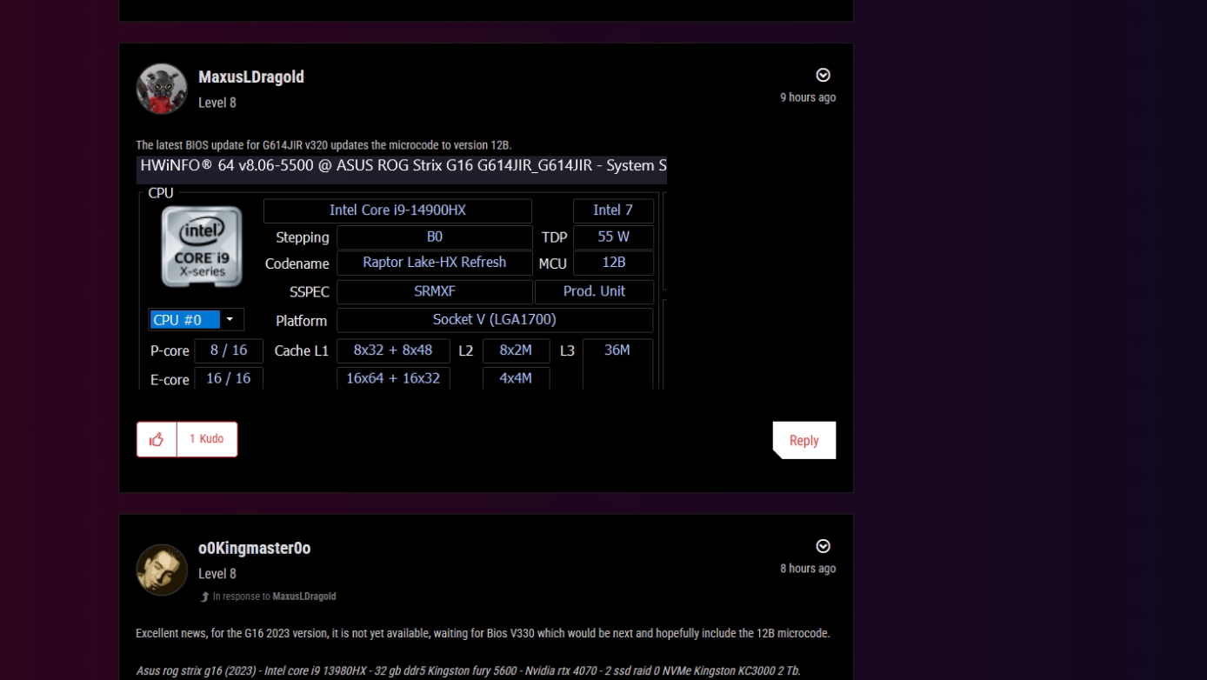Screen dimensions: 1207x680
Task: Open o0Kingmaster0o username profile link
Action: point(255,548)
